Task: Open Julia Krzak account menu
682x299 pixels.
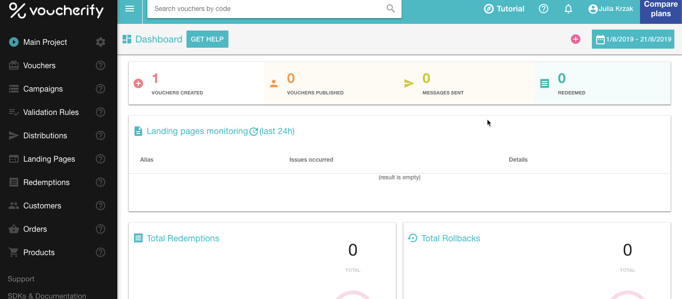Action: (x=611, y=9)
